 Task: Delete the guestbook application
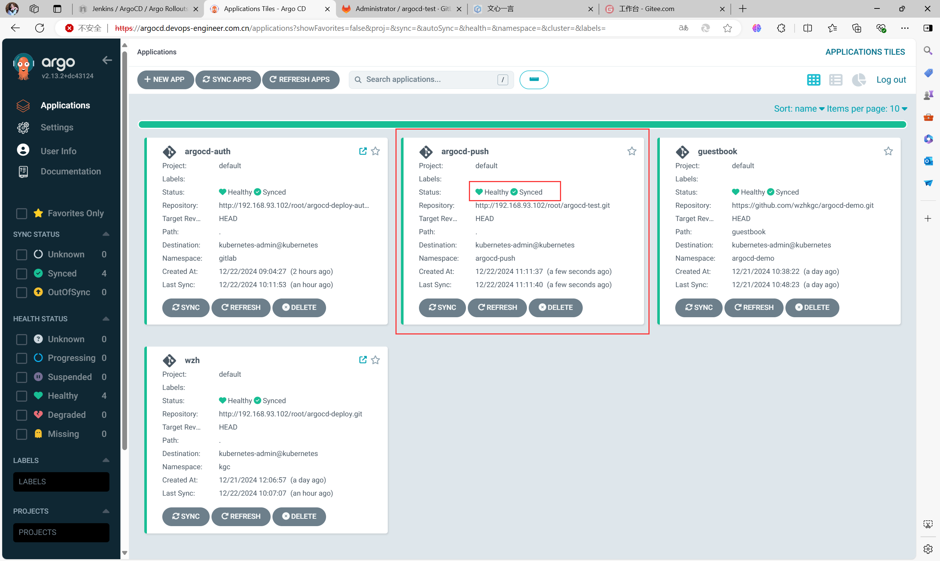tap(812, 308)
